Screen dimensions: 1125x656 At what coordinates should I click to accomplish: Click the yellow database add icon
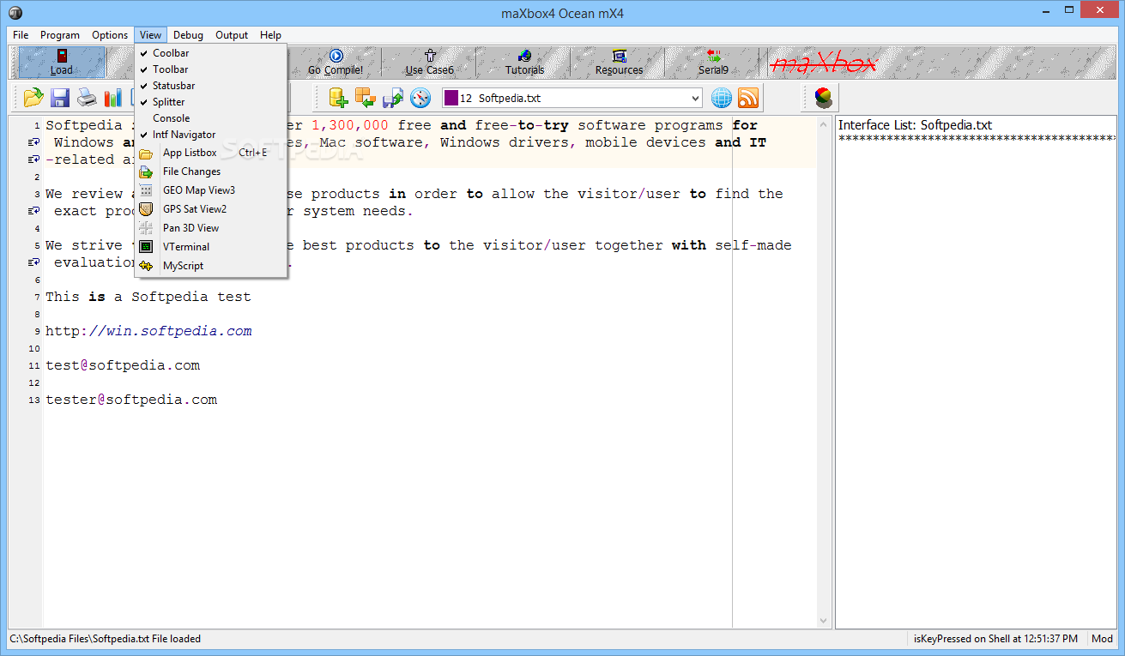[x=339, y=97]
